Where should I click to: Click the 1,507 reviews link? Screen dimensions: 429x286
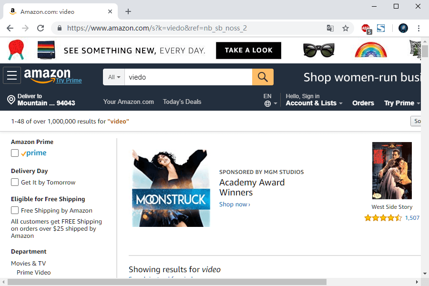[412, 218]
